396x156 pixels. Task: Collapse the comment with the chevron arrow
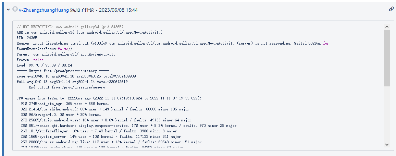[x=8, y=10]
